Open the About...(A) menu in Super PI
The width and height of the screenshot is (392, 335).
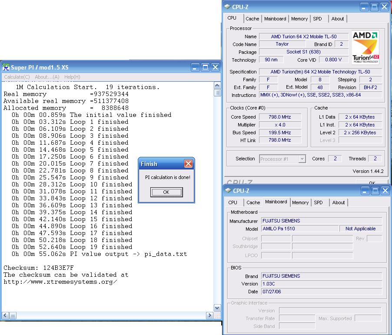coord(47,77)
